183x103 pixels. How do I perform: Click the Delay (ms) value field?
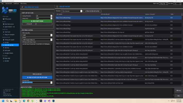tap(43, 18)
